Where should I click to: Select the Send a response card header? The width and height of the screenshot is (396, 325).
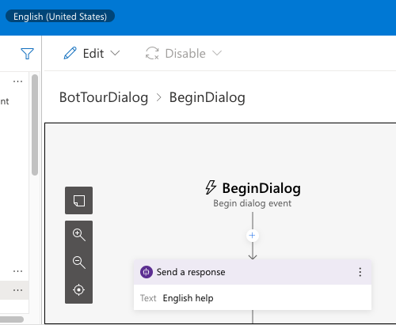tap(253, 272)
